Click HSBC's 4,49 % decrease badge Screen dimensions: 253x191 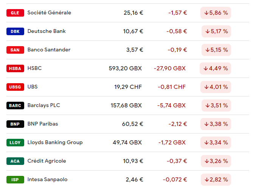(216, 68)
